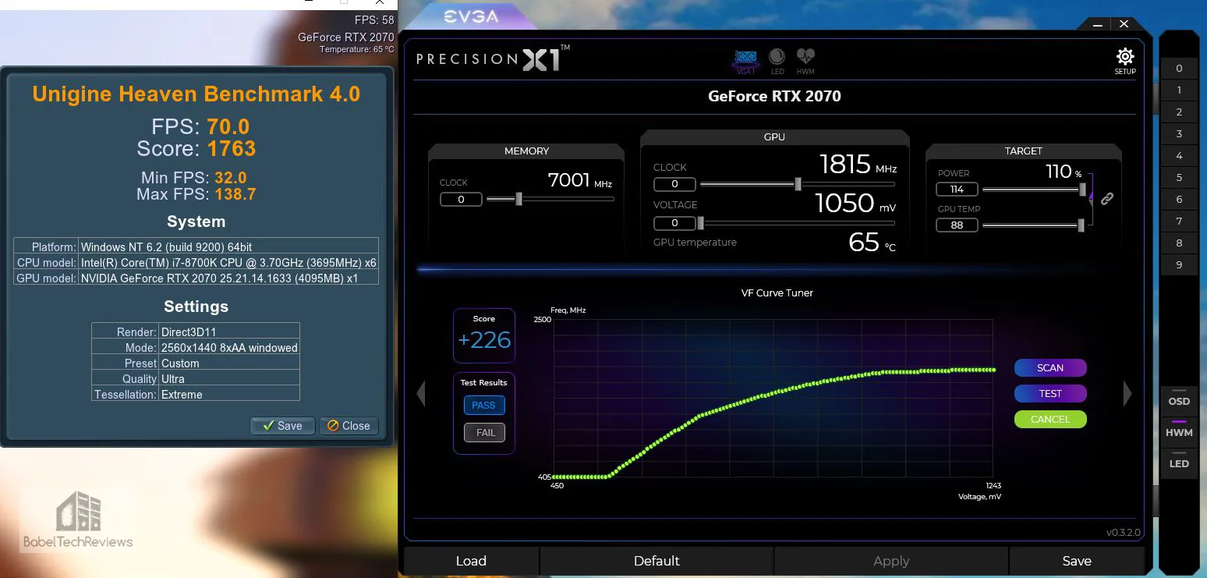Click the FAIL test result button
The height and width of the screenshot is (578, 1207).
point(484,432)
